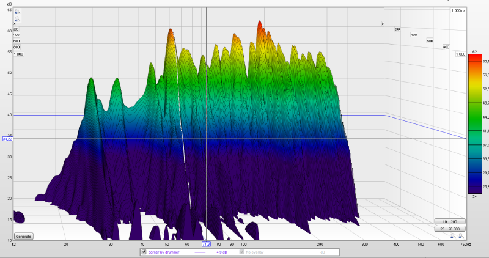Toggle the 'No overlay' checkbox
This screenshot has height=258, width=489.
(x=241, y=252)
